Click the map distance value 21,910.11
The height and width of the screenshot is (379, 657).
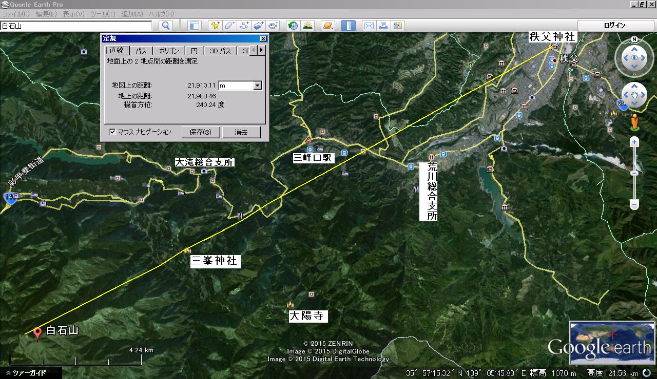coord(201,86)
